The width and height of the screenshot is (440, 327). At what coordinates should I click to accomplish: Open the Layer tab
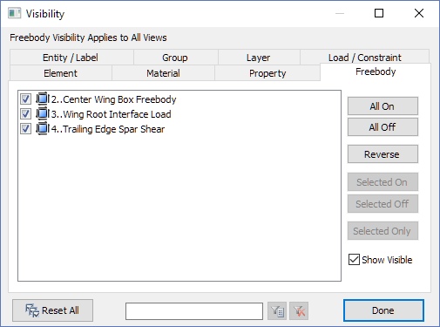(x=259, y=58)
